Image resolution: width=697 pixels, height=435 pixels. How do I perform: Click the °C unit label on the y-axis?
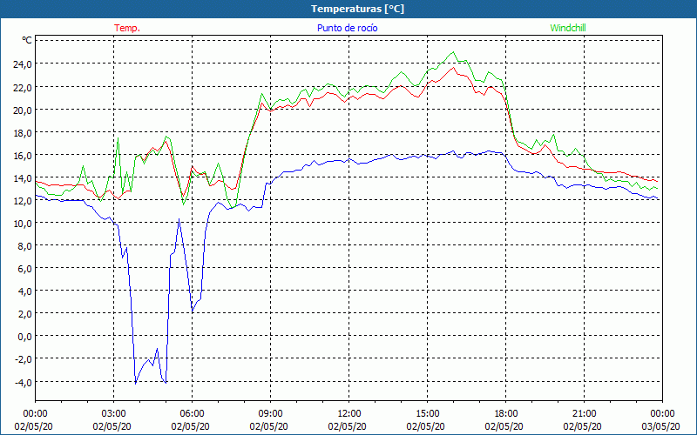pos(27,40)
